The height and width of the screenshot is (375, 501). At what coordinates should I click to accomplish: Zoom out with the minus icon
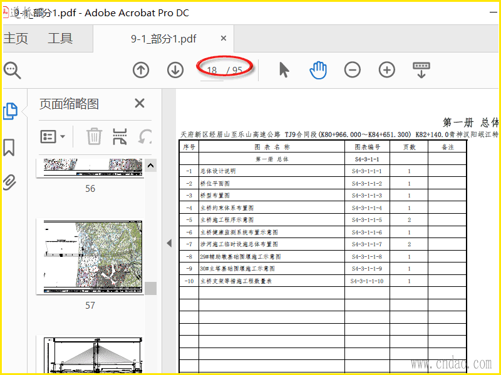click(x=353, y=70)
